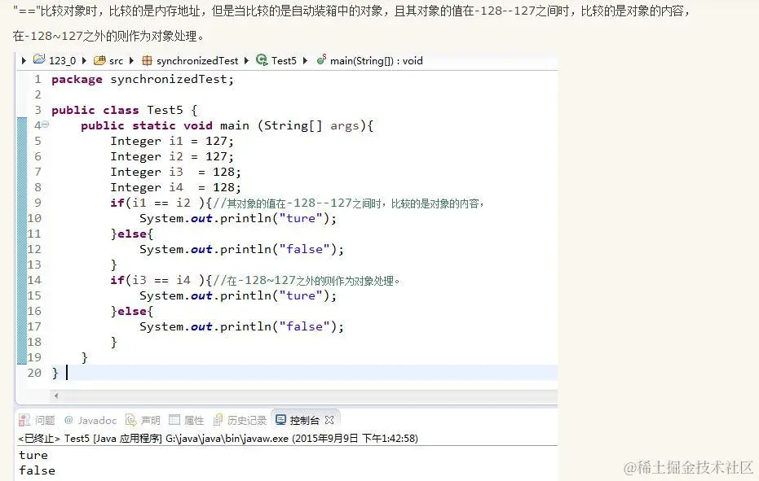Click the '<已终止> Test5' console status line
Viewport: 759px width, 481px height.
pos(218,439)
